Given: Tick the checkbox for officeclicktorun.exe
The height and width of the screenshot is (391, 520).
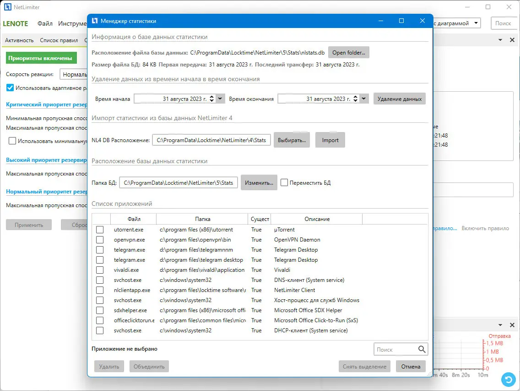Looking at the screenshot, I should click(99, 320).
